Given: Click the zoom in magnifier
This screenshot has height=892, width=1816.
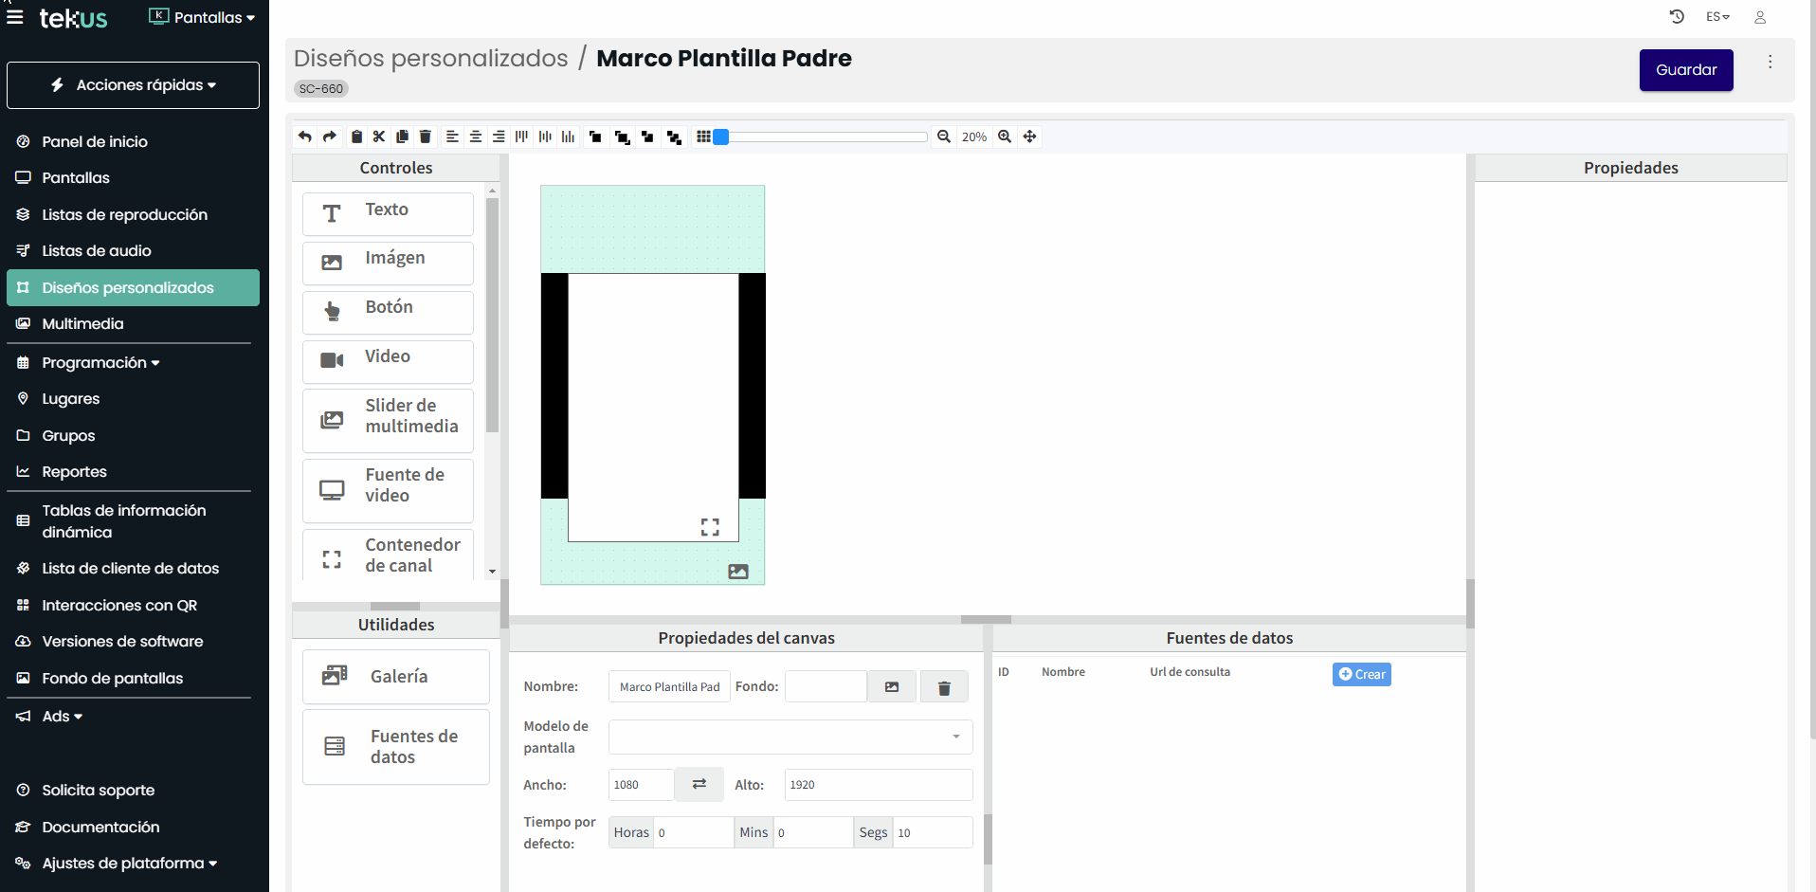Looking at the screenshot, I should coord(1005,137).
